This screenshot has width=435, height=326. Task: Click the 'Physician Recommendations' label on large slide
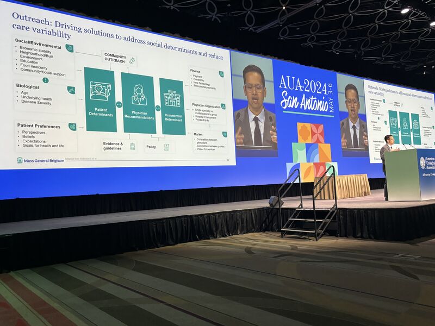(139, 115)
